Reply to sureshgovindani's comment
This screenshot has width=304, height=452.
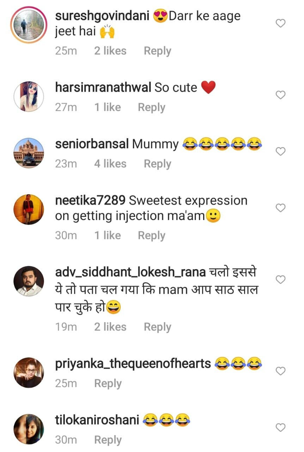[x=157, y=51]
